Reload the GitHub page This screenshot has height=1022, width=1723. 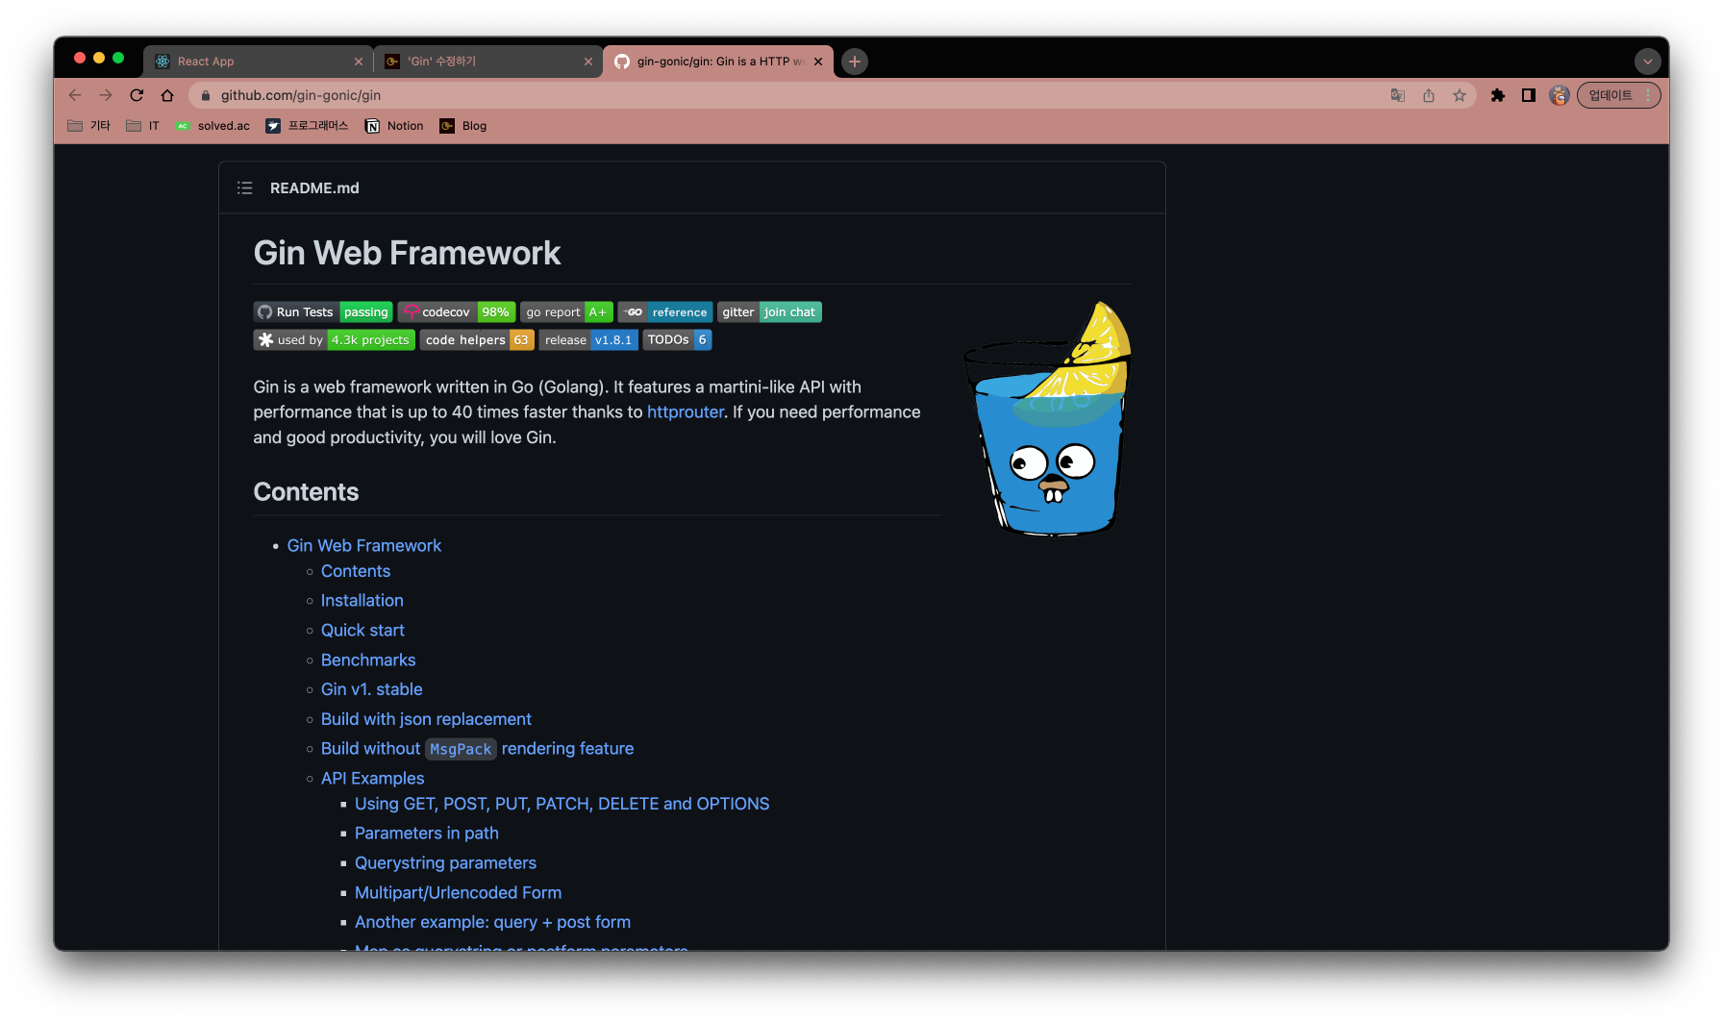(137, 95)
